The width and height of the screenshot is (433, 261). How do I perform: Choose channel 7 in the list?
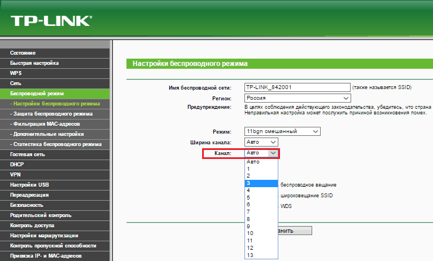(x=261, y=211)
